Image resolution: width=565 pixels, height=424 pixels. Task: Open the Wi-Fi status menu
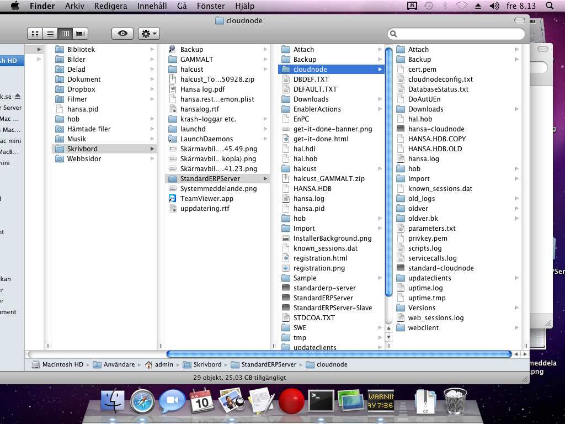(x=462, y=6)
